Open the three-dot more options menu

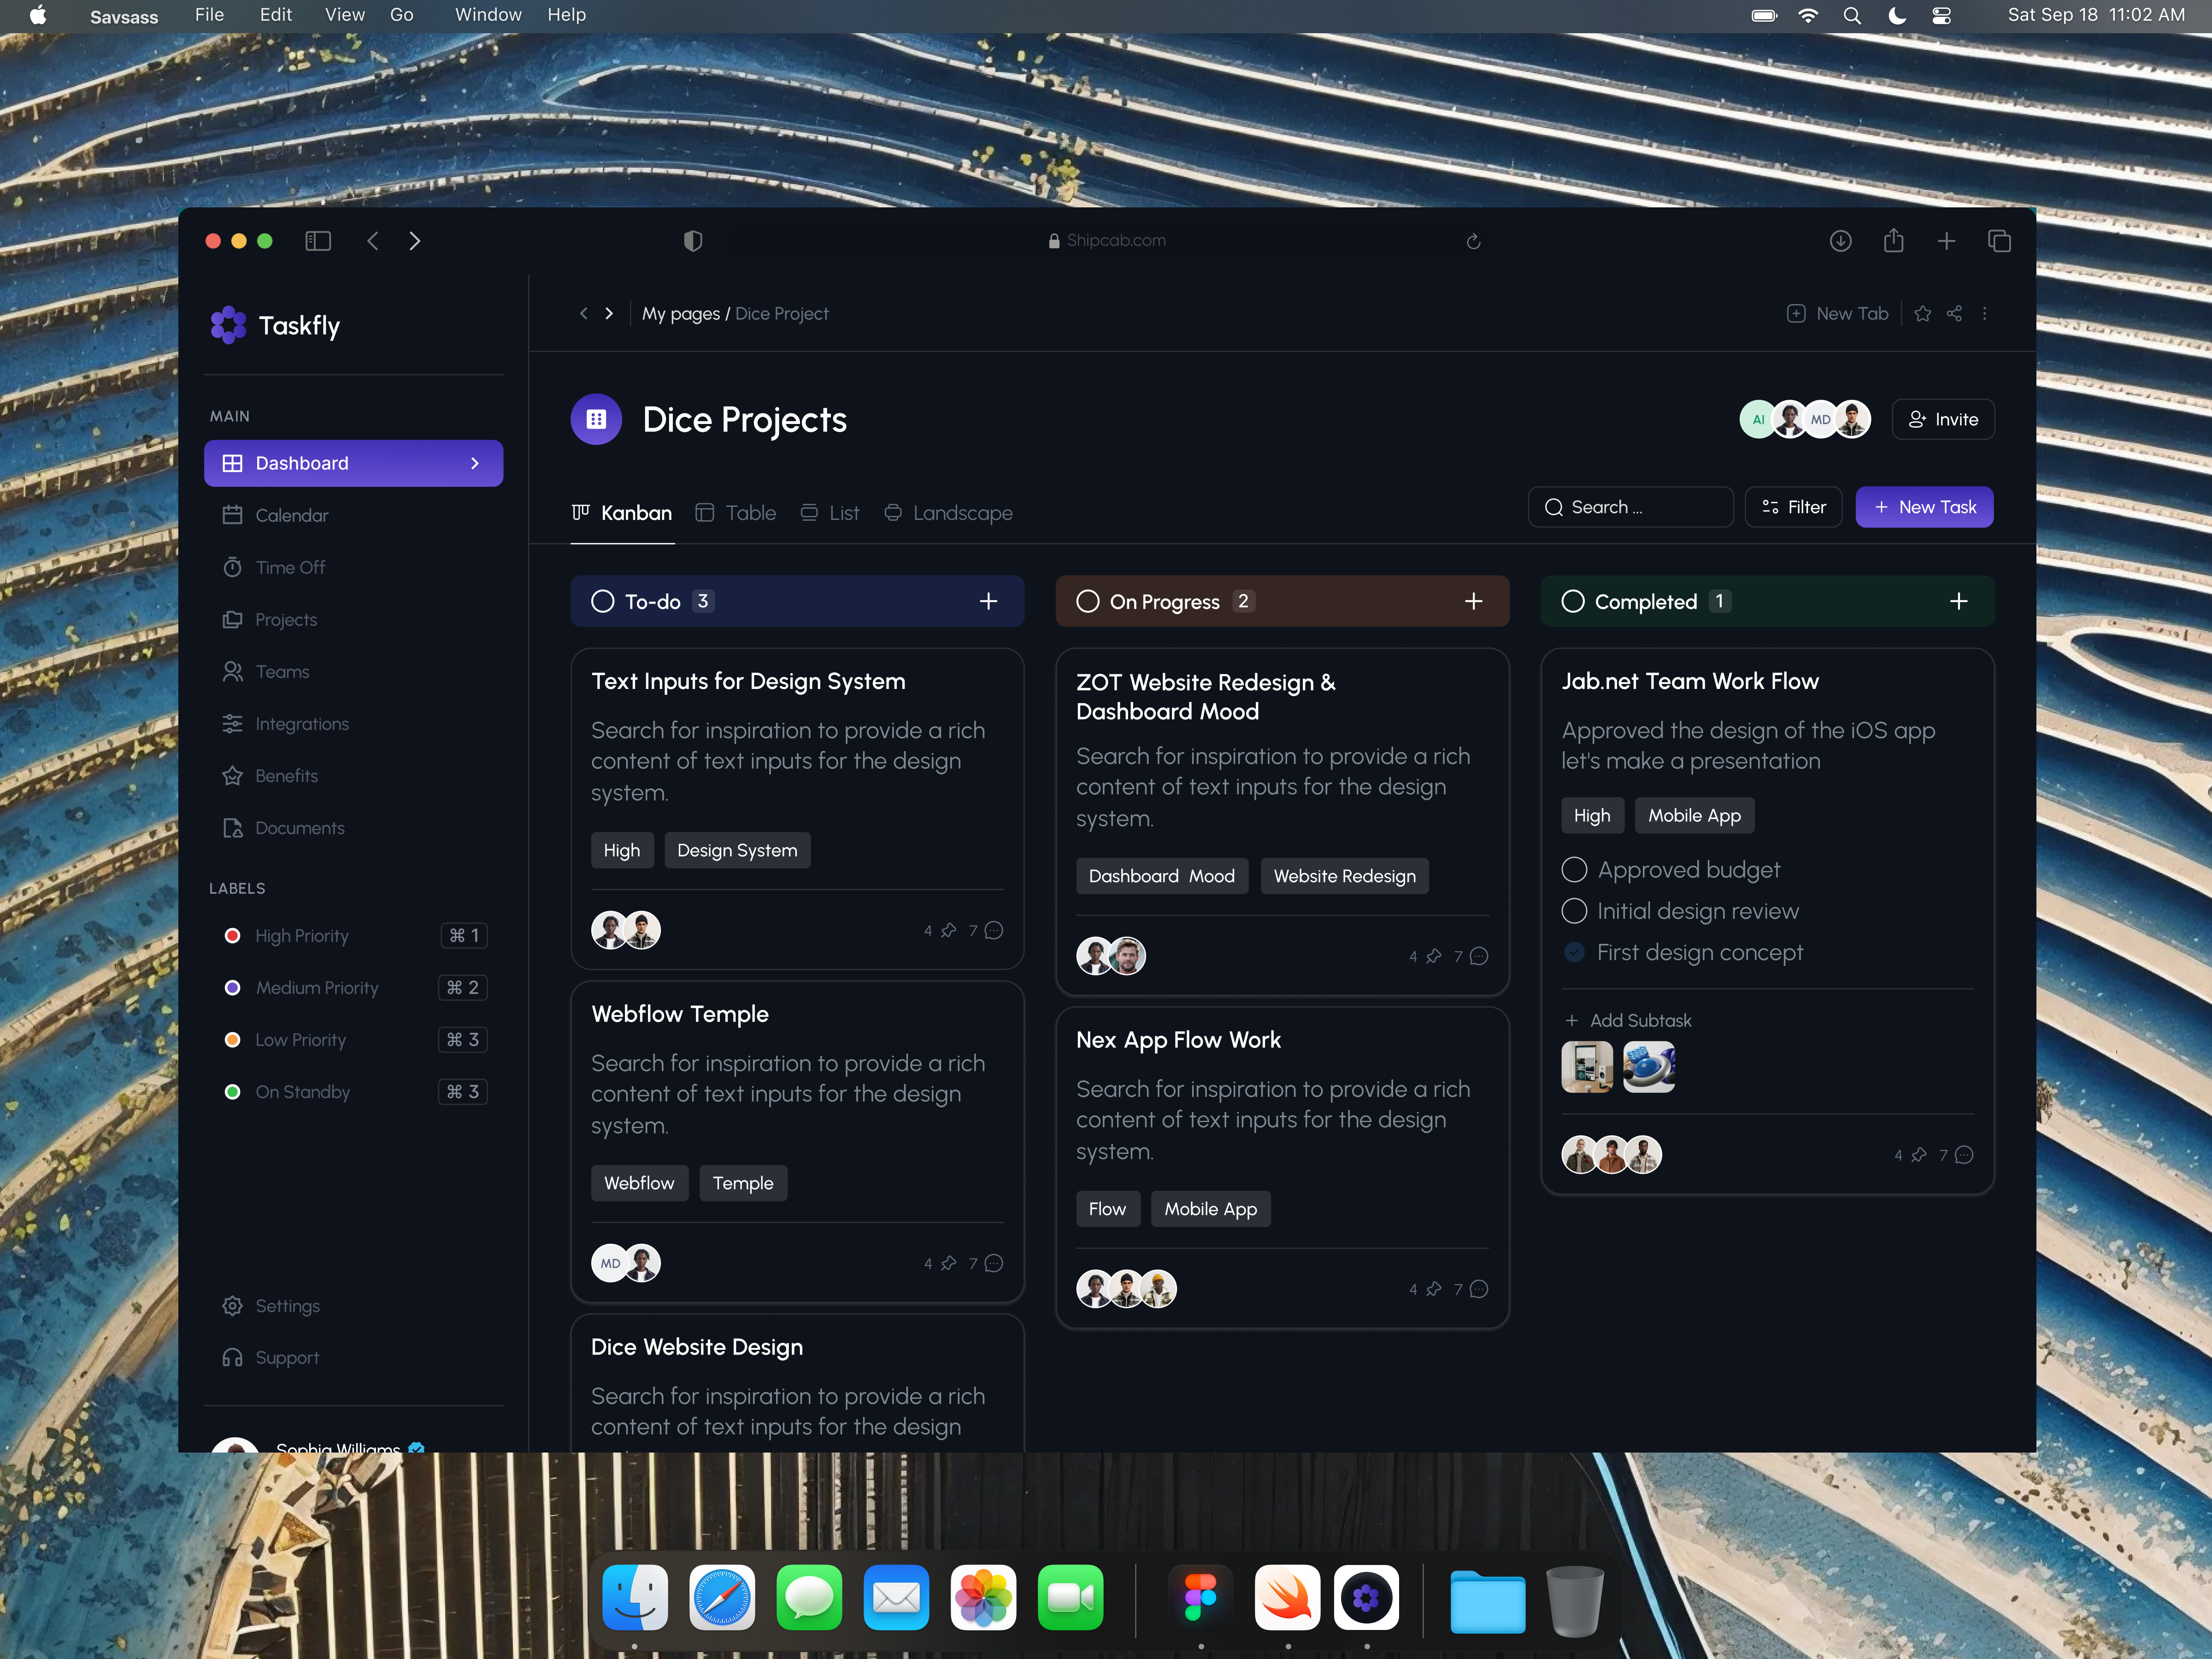[x=1985, y=314]
